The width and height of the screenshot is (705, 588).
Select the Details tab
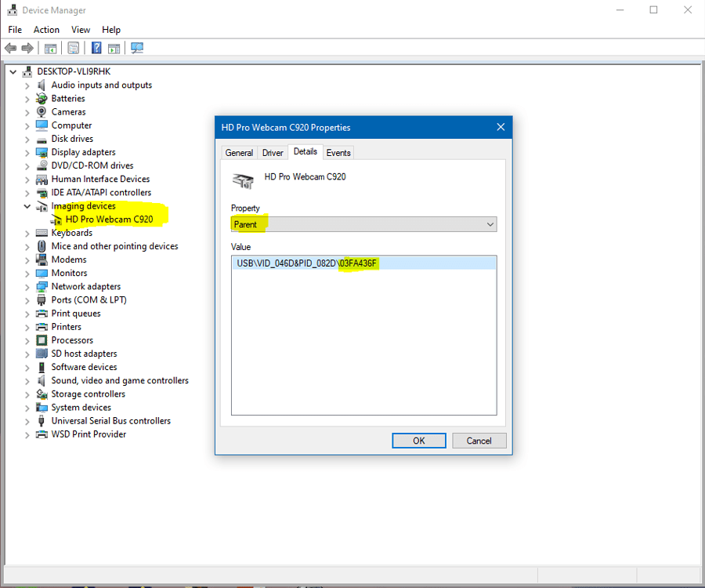tap(305, 151)
